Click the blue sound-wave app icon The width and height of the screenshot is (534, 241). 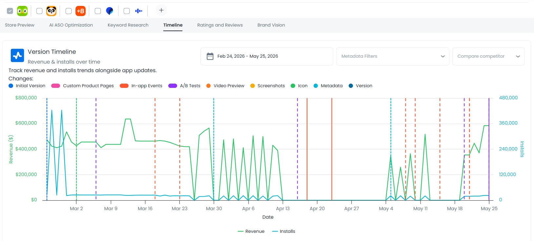coord(139,11)
